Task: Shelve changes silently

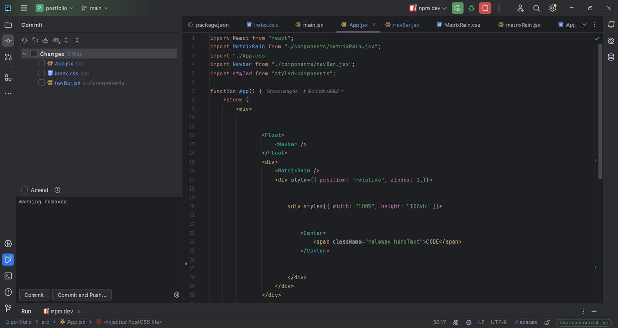Action: [45, 40]
